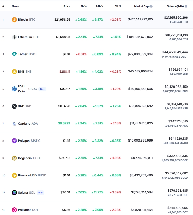
Task: Open the Market Cap info tooltip icon
Action: [151, 6]
